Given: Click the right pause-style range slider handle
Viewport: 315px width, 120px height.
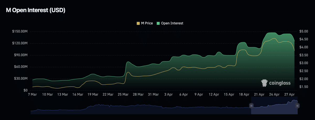Looking at the screenshot, I should click(x=297, y=106).
